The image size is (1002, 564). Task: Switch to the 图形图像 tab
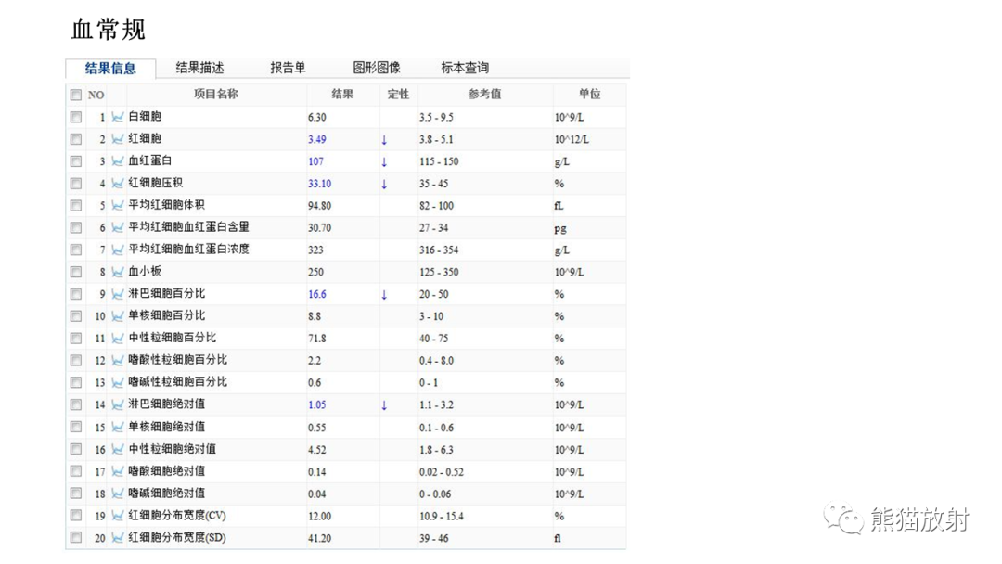pyautogui.click(x=377, y=68)
